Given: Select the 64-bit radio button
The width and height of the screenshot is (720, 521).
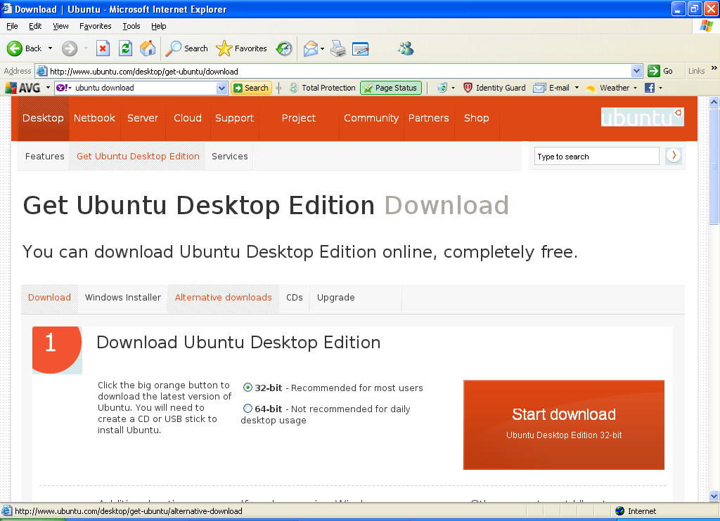Looking at the screenshot, I should [247, 408].
